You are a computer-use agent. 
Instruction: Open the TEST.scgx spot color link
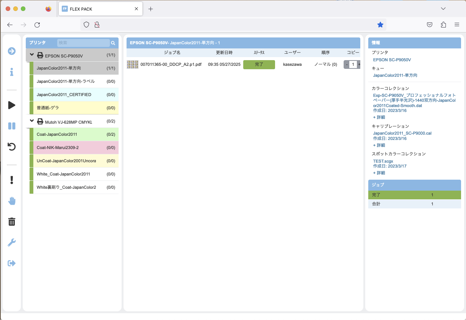[383, 161]
